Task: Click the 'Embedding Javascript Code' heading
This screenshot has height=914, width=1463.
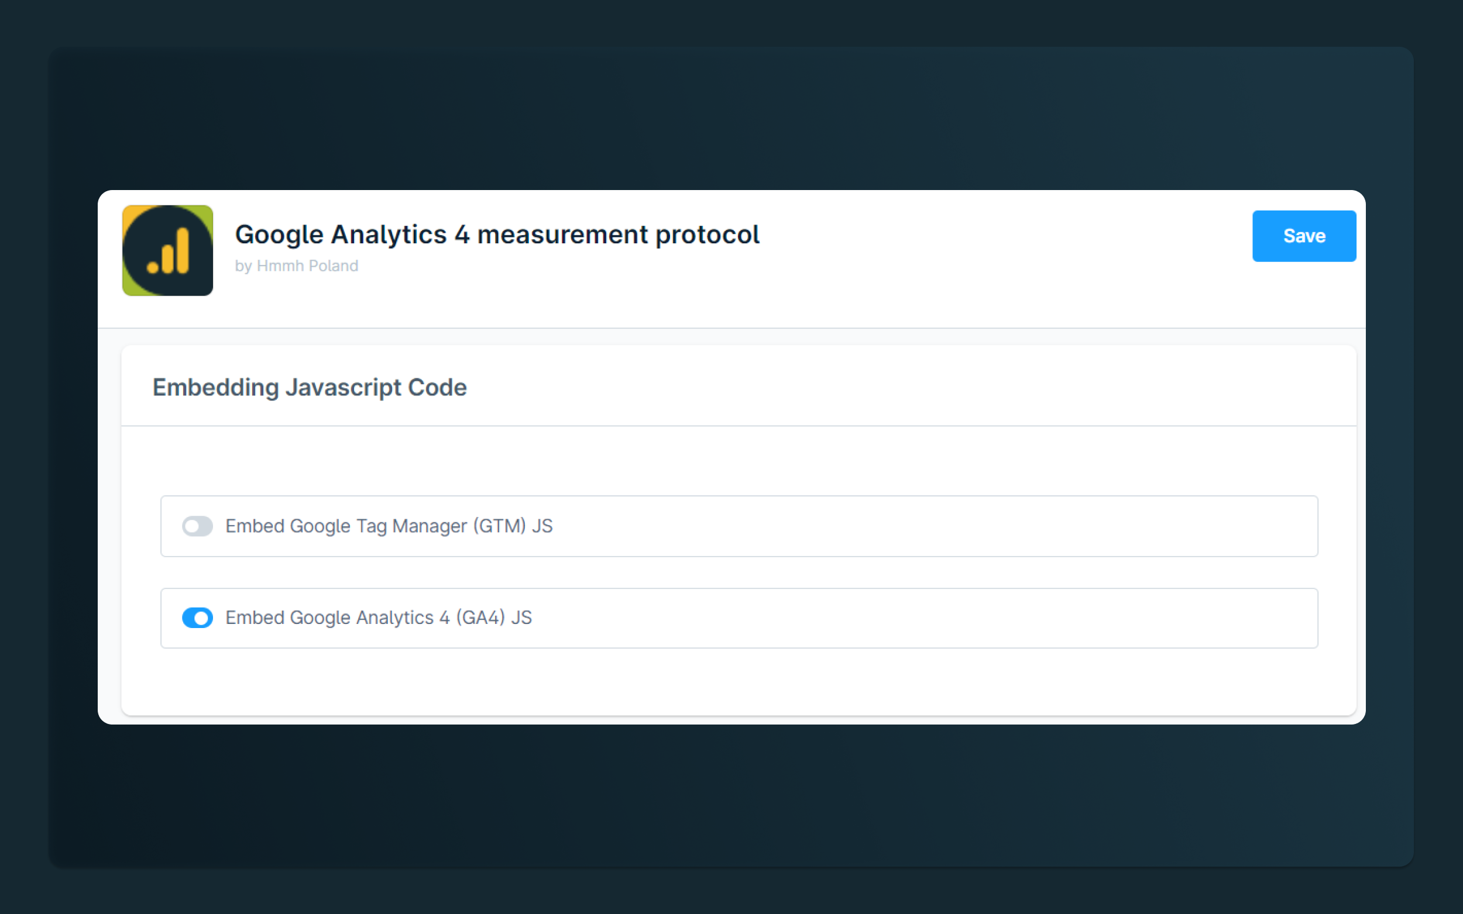Action: [310, 388]
